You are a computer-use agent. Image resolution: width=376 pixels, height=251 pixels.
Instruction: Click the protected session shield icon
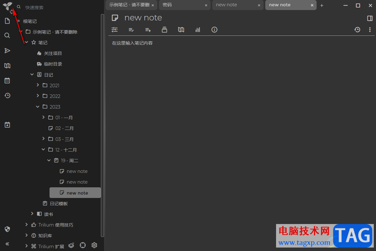point(7,229)
